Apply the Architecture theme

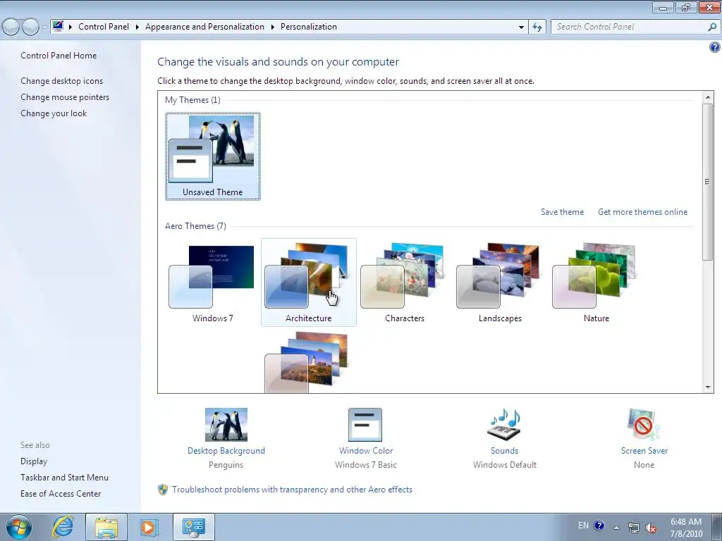pos(309,282)
